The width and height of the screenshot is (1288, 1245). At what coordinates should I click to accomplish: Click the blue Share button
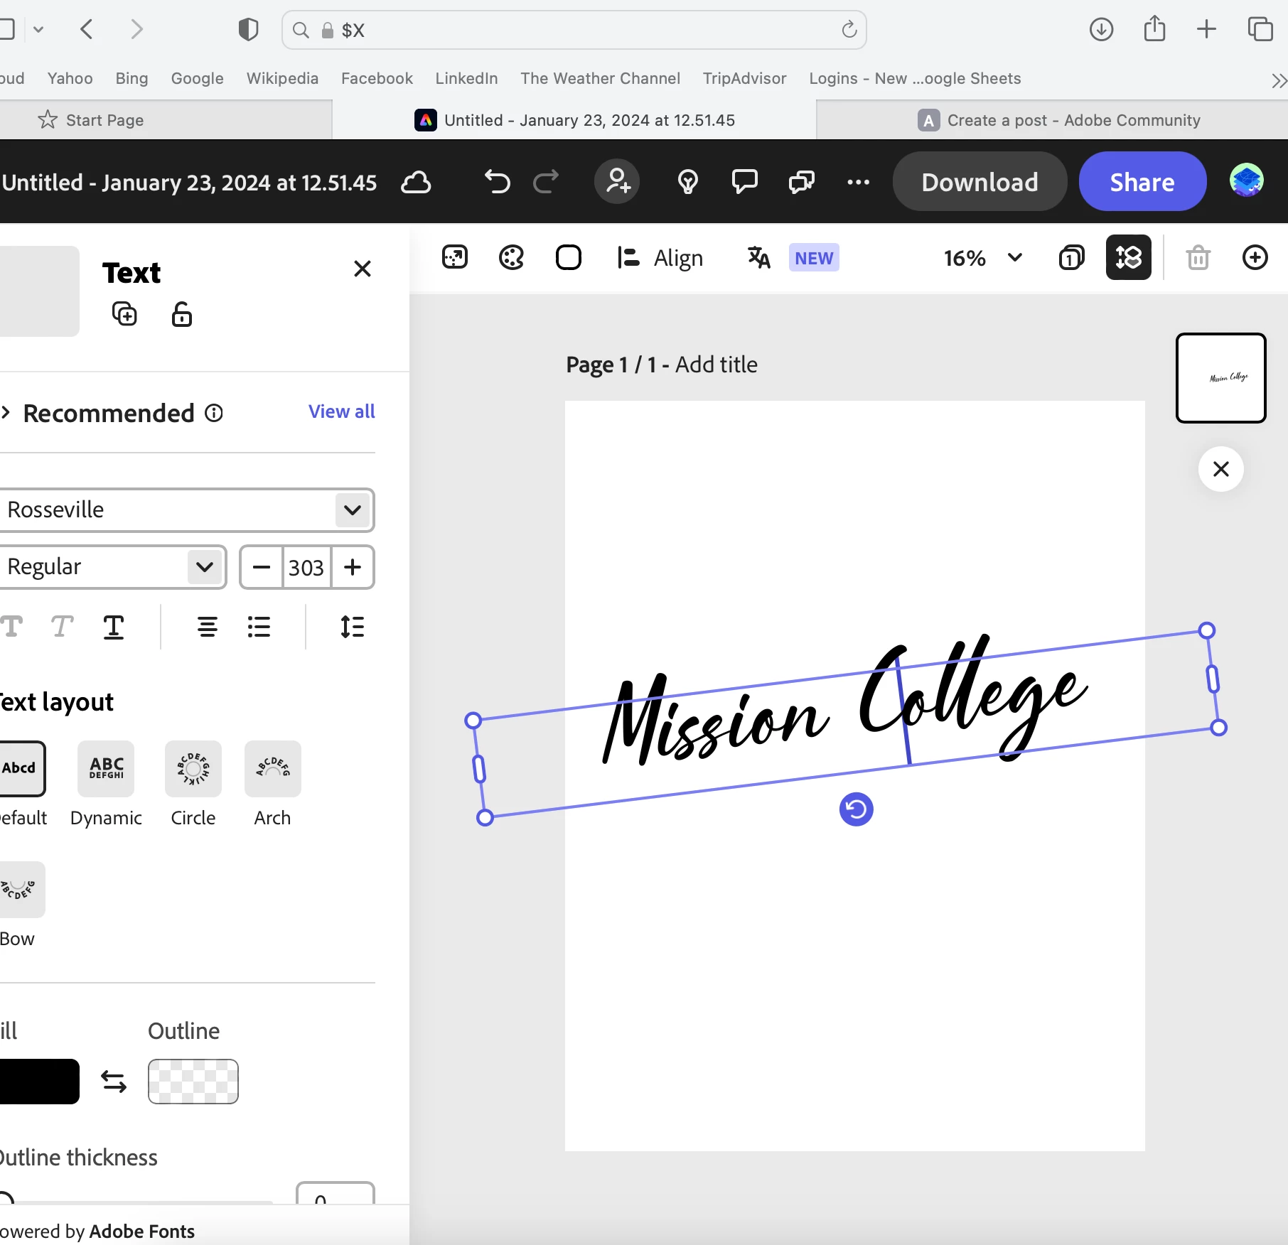[1142, 181]
